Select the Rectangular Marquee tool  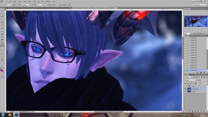(x=2, y=14)
